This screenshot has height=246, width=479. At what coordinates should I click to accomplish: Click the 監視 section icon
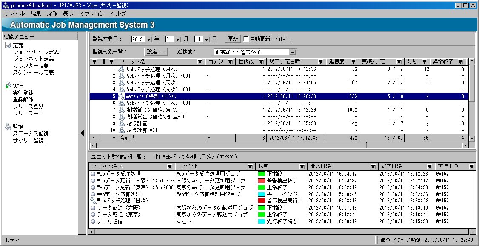(8, 127)
